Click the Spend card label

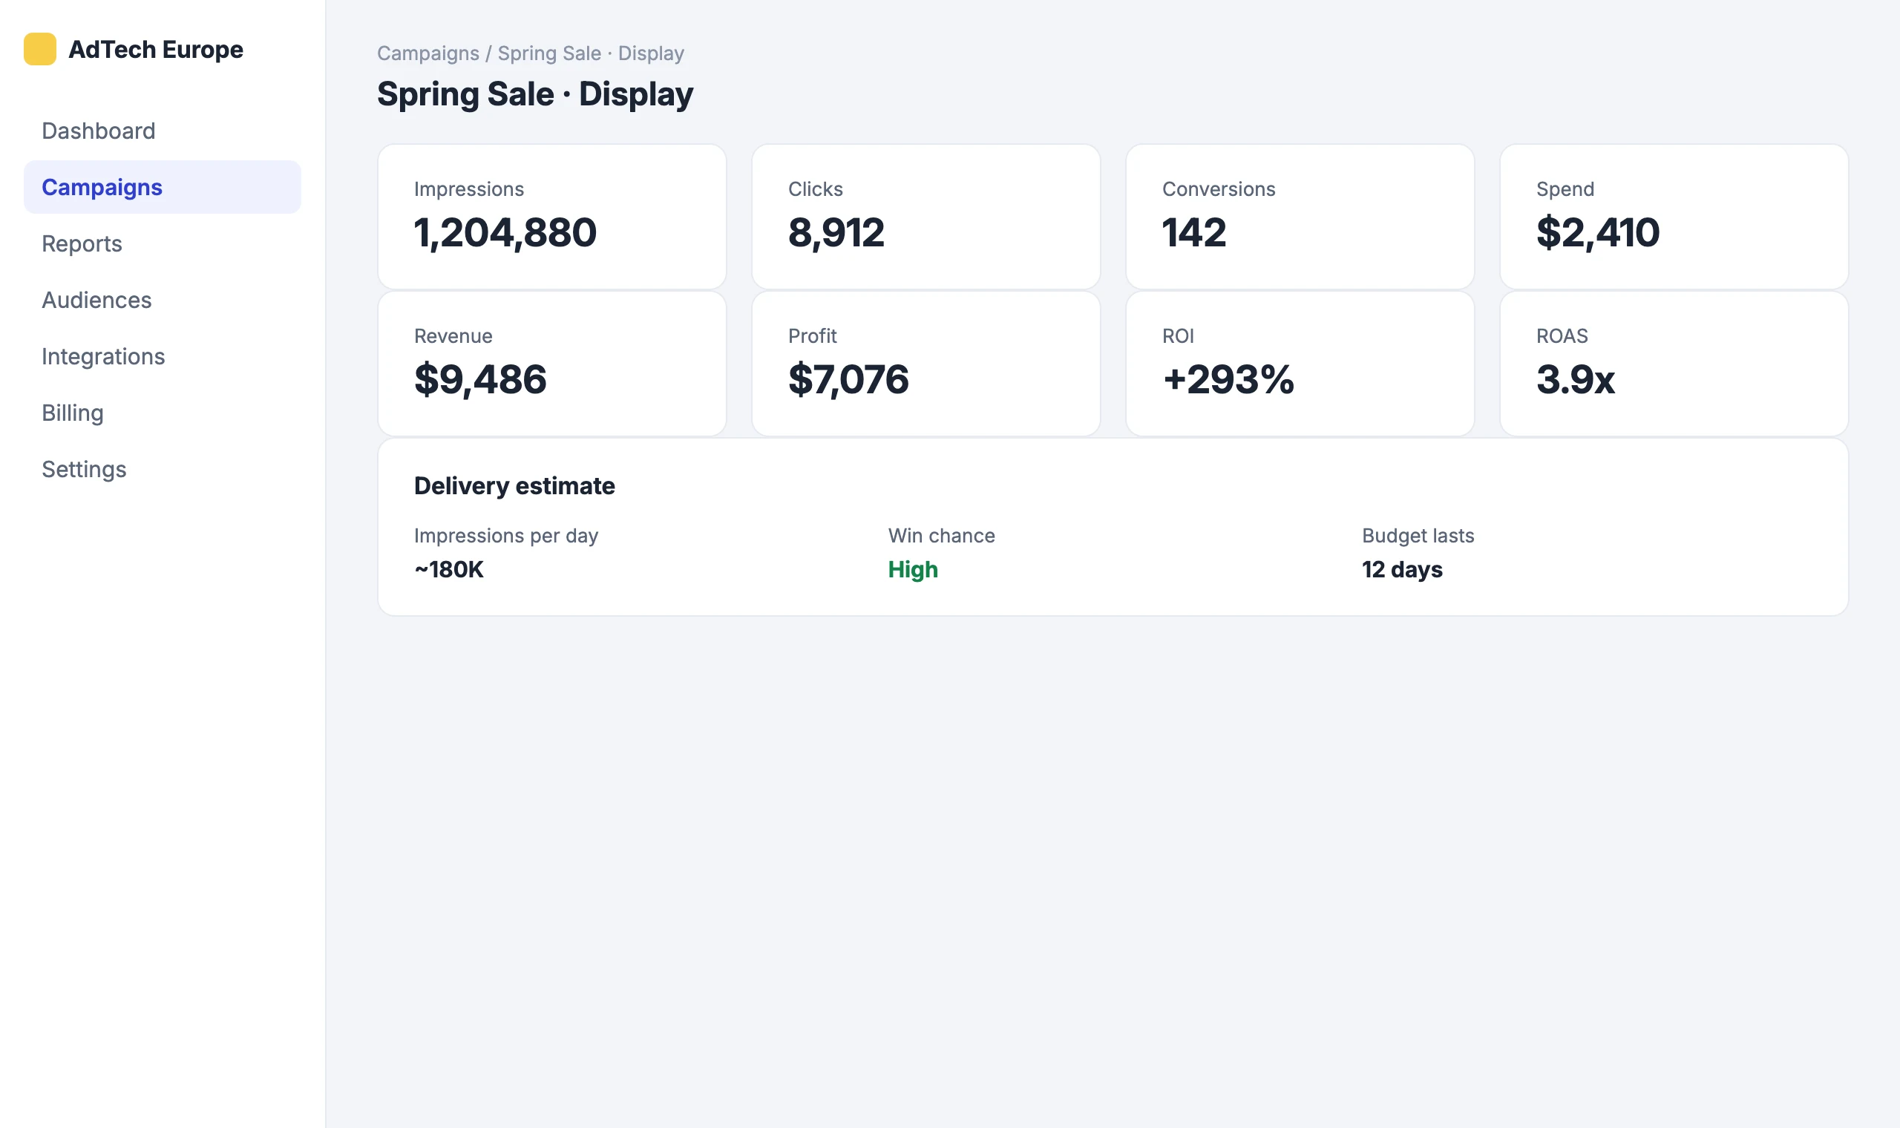tap(1565, 188)
